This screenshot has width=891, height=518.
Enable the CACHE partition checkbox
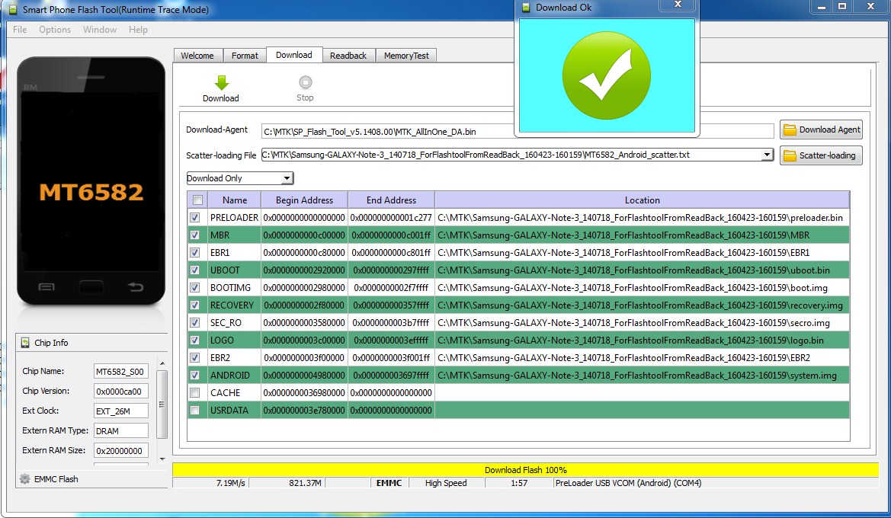(x=195, y=393)
